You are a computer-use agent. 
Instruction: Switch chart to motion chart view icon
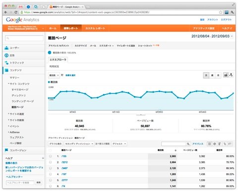click(231, 75)
